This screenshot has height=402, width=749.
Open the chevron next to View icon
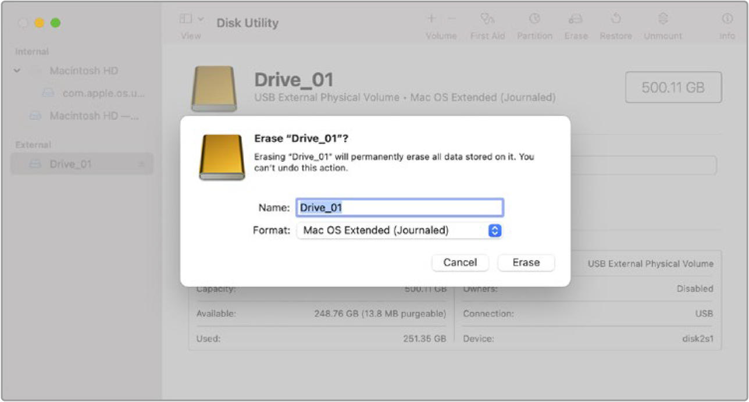point(201,19)
